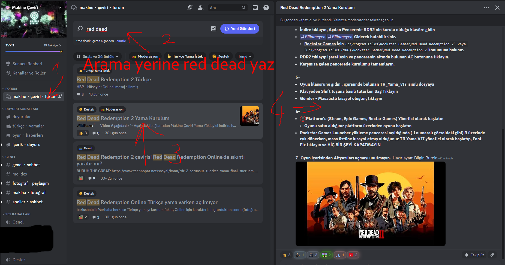505x265 pixels.
Task: Click the Kanallar ve Roller icon
Action: (8, 73)
